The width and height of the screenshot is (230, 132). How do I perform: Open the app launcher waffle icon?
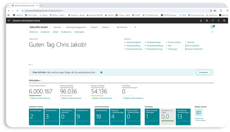click(x=9, y=21)
